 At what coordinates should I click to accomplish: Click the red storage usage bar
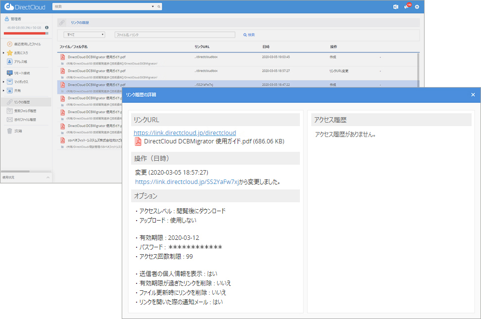26,33
